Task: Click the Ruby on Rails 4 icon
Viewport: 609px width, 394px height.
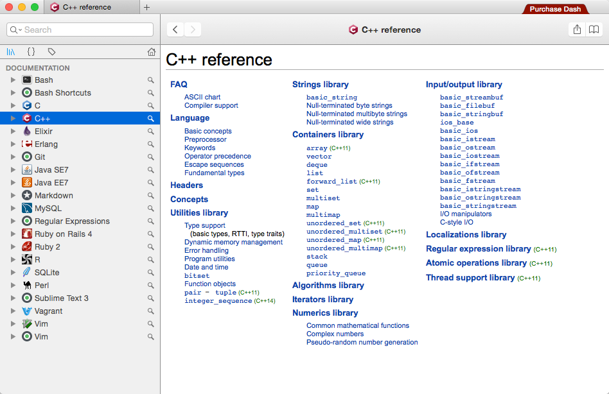Action: click(27, 234)
